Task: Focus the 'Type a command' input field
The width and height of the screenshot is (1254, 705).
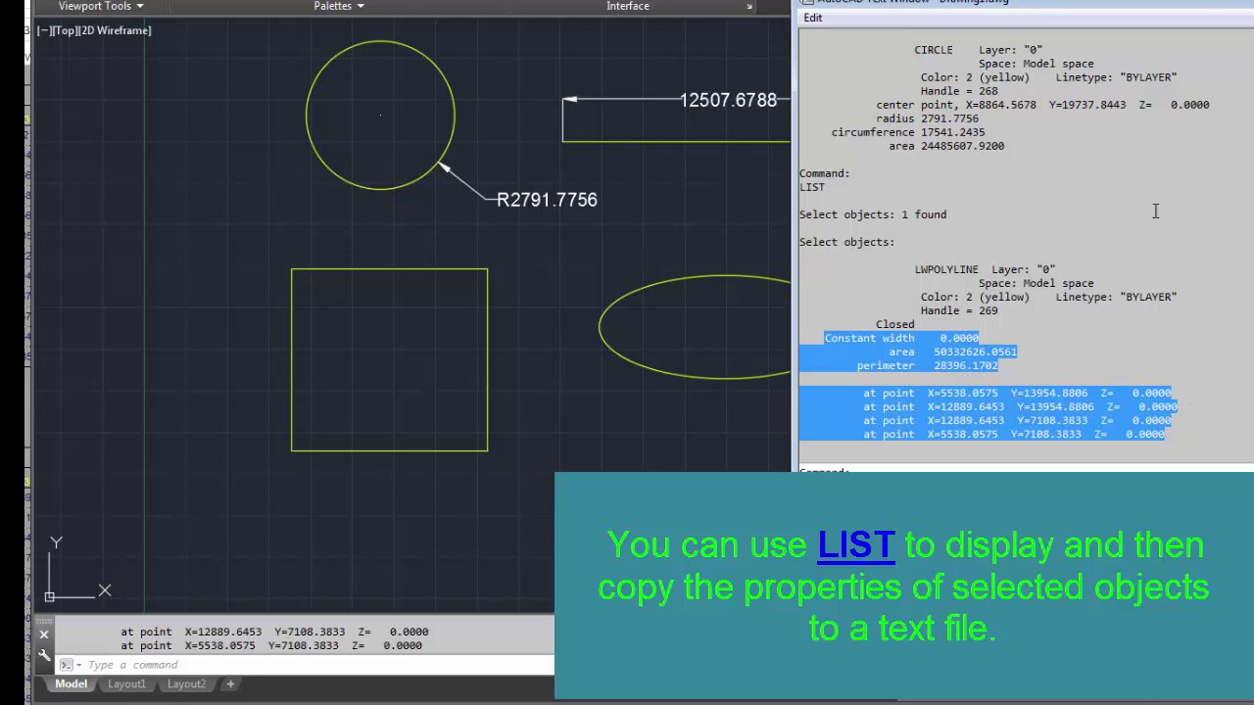Action: coord(318,665)
